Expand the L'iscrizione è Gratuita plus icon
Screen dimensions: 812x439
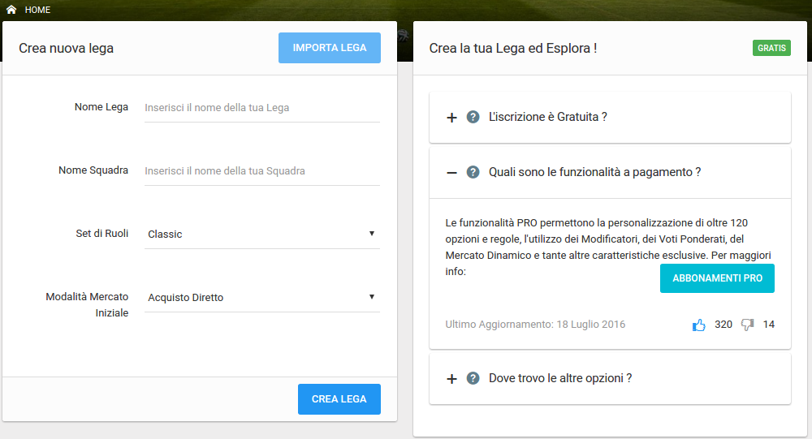point(452,118)
